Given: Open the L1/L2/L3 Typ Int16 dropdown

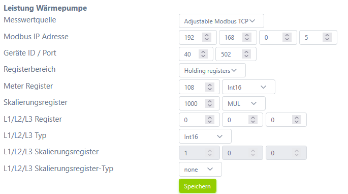Looking at the screenshot, I should [x=205, y=136].
